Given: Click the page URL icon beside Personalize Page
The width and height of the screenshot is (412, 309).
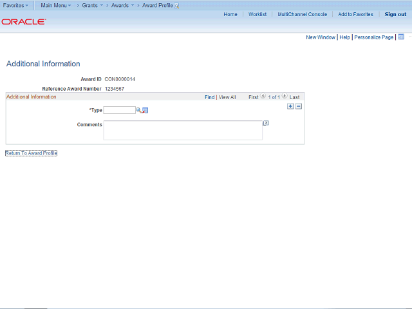Looking at the screenshot, I should click(x=401, y=37).
